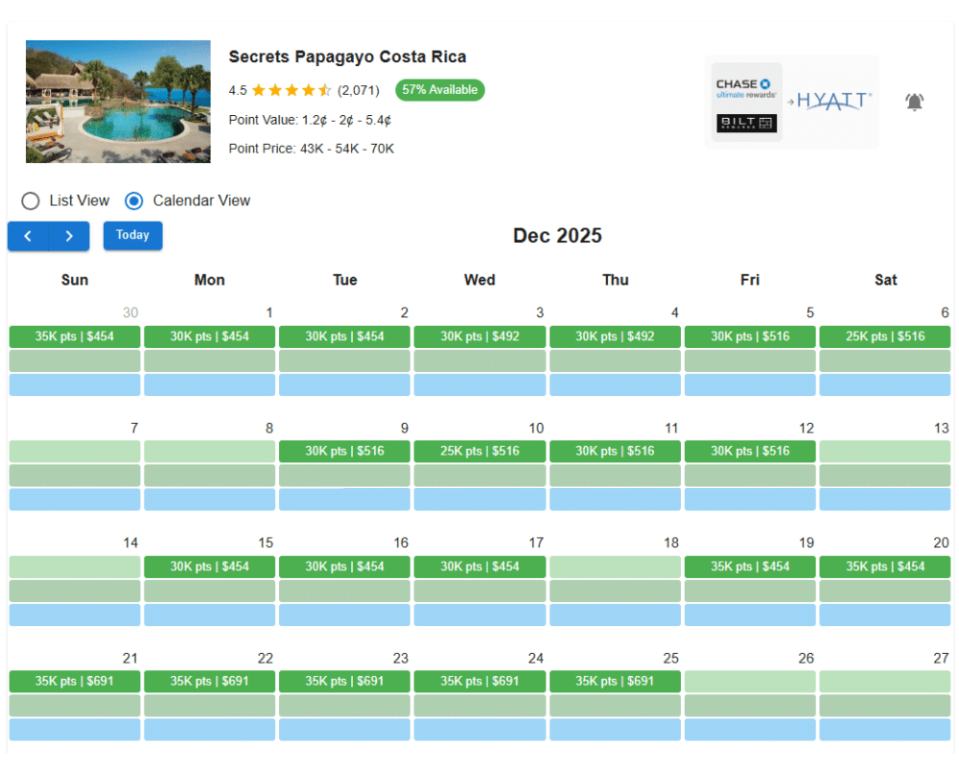Click the 57% Available badge
The image size is (959, 767).
coord(440,90)
